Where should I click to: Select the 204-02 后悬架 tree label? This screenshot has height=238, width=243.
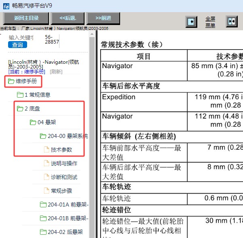tap(65, 232)
